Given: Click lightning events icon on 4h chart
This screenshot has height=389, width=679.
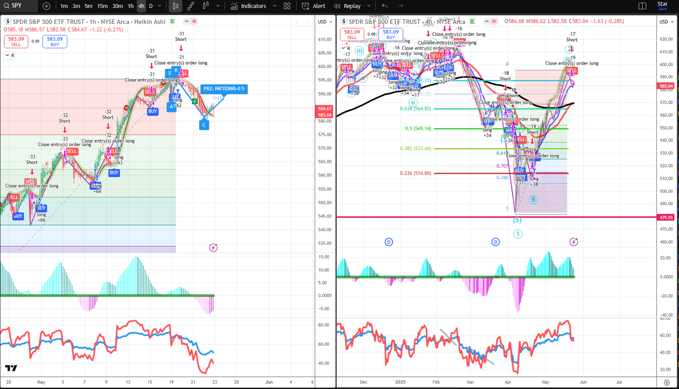Looking at the screenshot, I should click(x=574, y=242).
